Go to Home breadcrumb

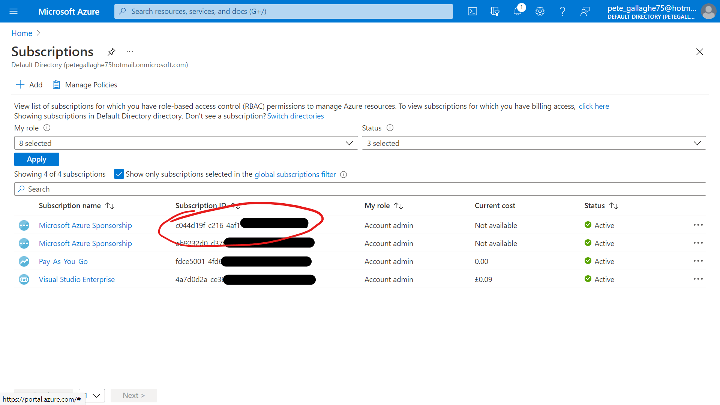pyautogui.click(x=22, y=33)
